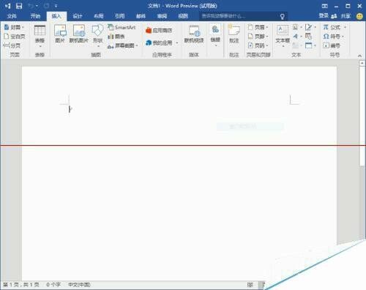Click the Redo icon in title bar
The width and height of the screenshot is (366, 290).
[46, 6]
